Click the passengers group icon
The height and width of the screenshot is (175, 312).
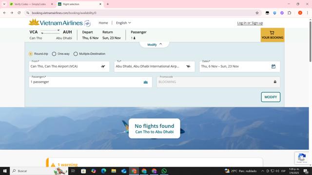pyautogui.click(x=146, y=82)
